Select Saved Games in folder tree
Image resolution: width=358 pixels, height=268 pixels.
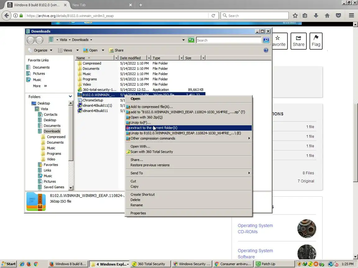(x=54, y=187)
